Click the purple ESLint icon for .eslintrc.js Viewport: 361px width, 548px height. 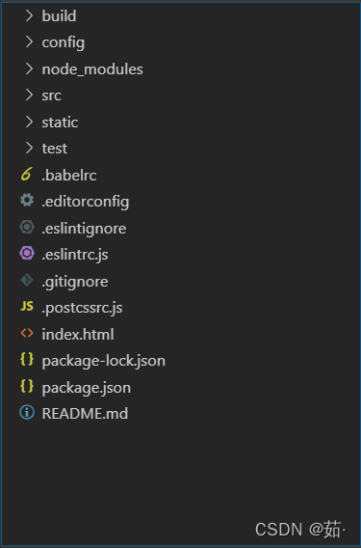[x=27, y=253]
